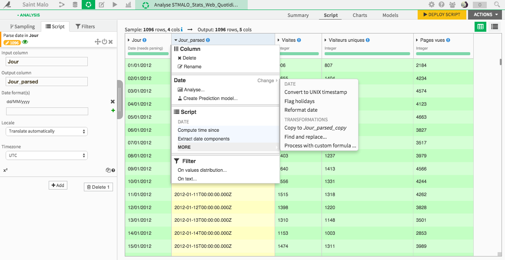Screen dimensions: 505x260
Task: Click the Jobs play icon in top bar
Action: click(115, 5)
